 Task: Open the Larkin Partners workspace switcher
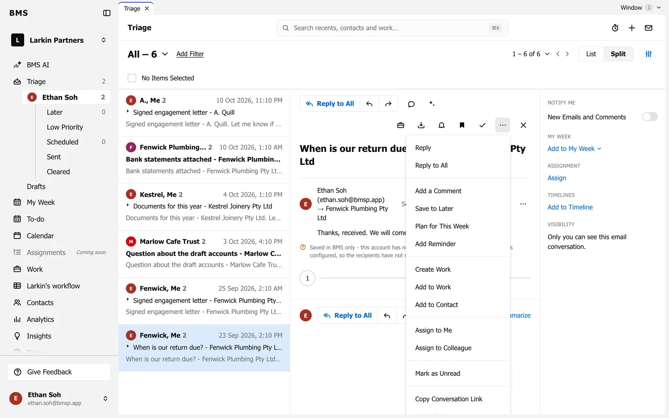coord(59,40)
